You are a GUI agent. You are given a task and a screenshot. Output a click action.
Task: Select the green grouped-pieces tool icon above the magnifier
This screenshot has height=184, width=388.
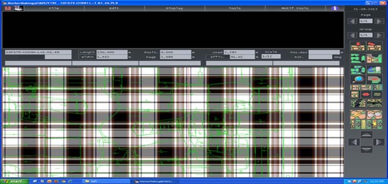[358, 70]
